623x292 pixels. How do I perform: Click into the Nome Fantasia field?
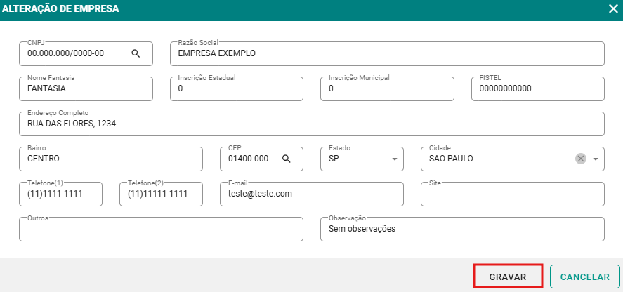coord(86,88)
